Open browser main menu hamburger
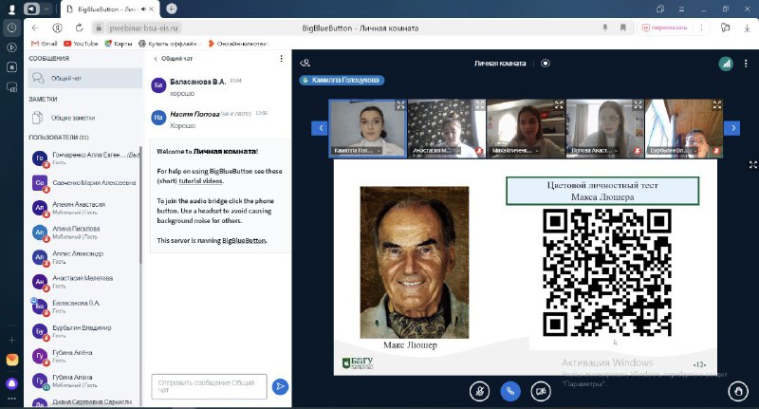This screenshot has height=409, width=759. point(681,9)
